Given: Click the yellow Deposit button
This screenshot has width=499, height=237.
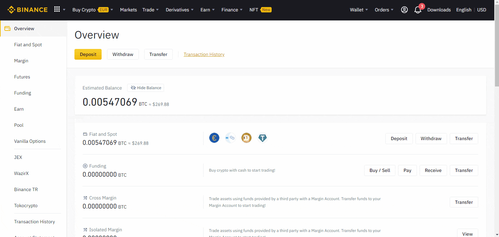Looking at the screenshot, I should (x=88, y=54).
